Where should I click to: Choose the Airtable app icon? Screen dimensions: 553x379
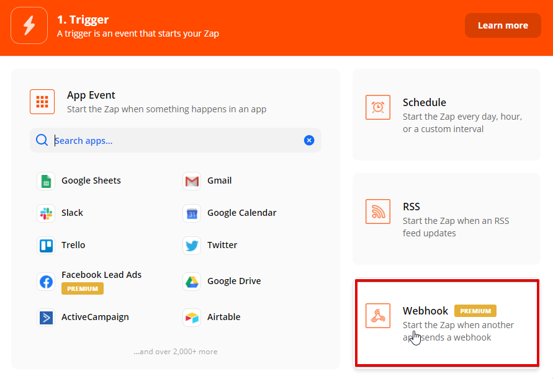tap(192, 318)
